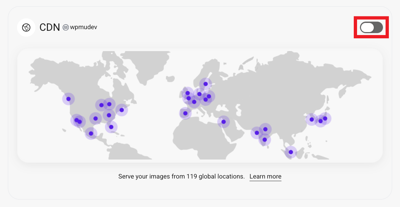Select the CDN heading text

point(50,28)
